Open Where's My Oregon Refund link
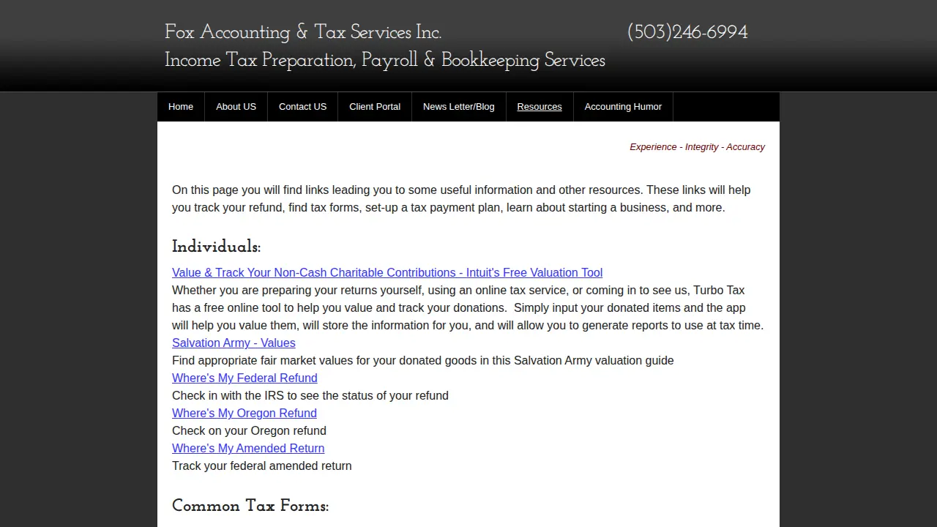Viewport: 937px width, 527px height. point(244,413)
